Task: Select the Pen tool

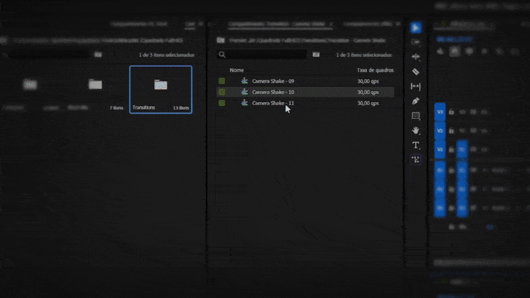Action: click(415, 101)
